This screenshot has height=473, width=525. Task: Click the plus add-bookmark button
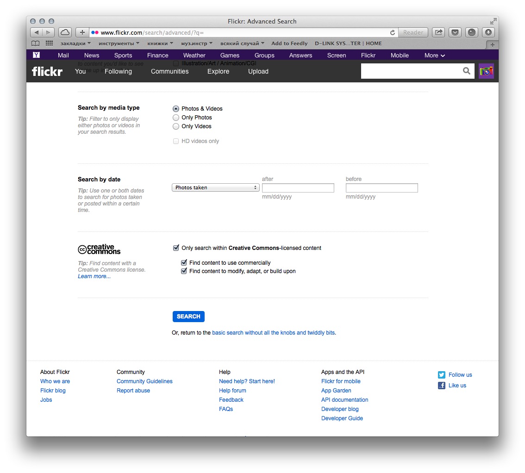(82, 32)
